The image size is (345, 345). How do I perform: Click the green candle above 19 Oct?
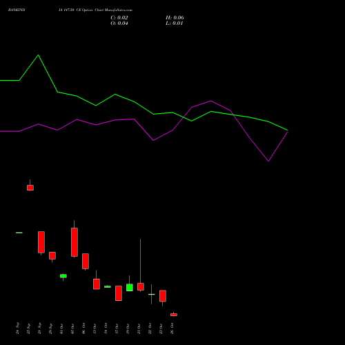tap(130, 288)
